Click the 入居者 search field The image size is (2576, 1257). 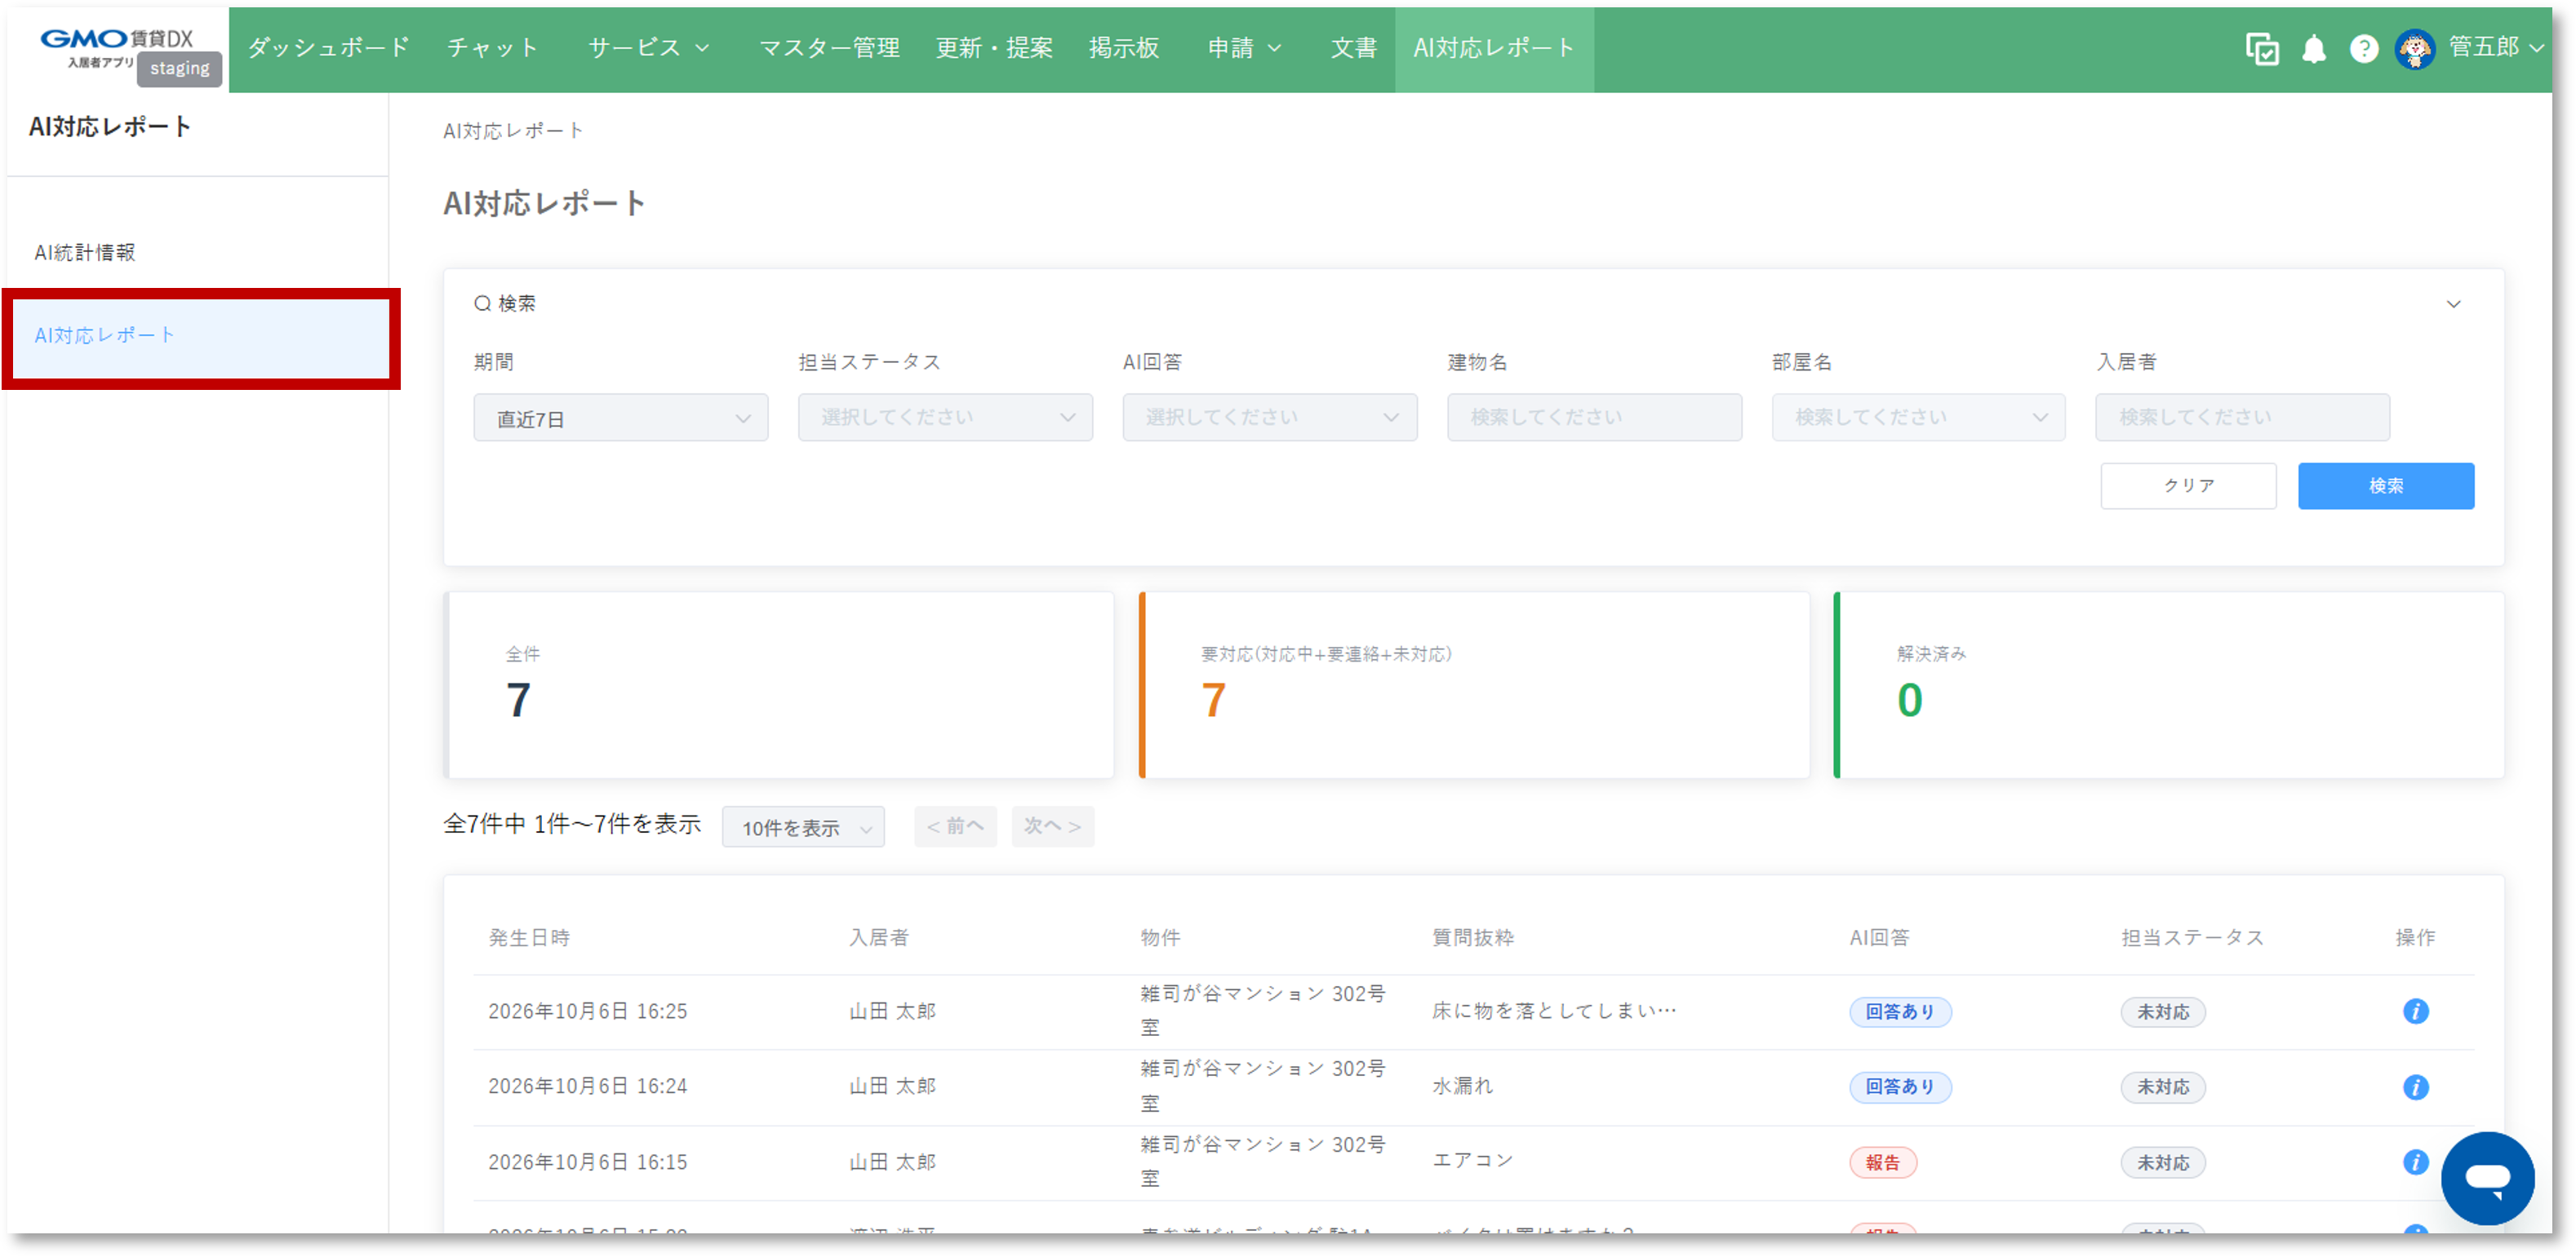[x=2242, y=418]
